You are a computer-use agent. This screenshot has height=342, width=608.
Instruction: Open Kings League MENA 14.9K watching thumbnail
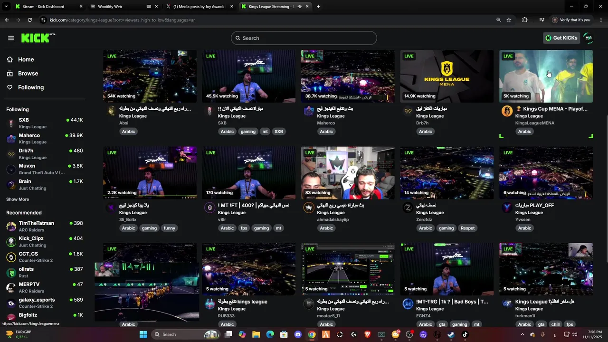447,76
